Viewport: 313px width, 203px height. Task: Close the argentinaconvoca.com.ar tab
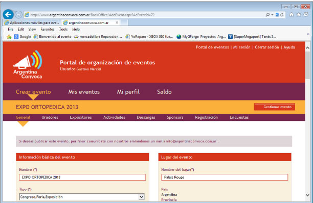click(x=117, y=22)
